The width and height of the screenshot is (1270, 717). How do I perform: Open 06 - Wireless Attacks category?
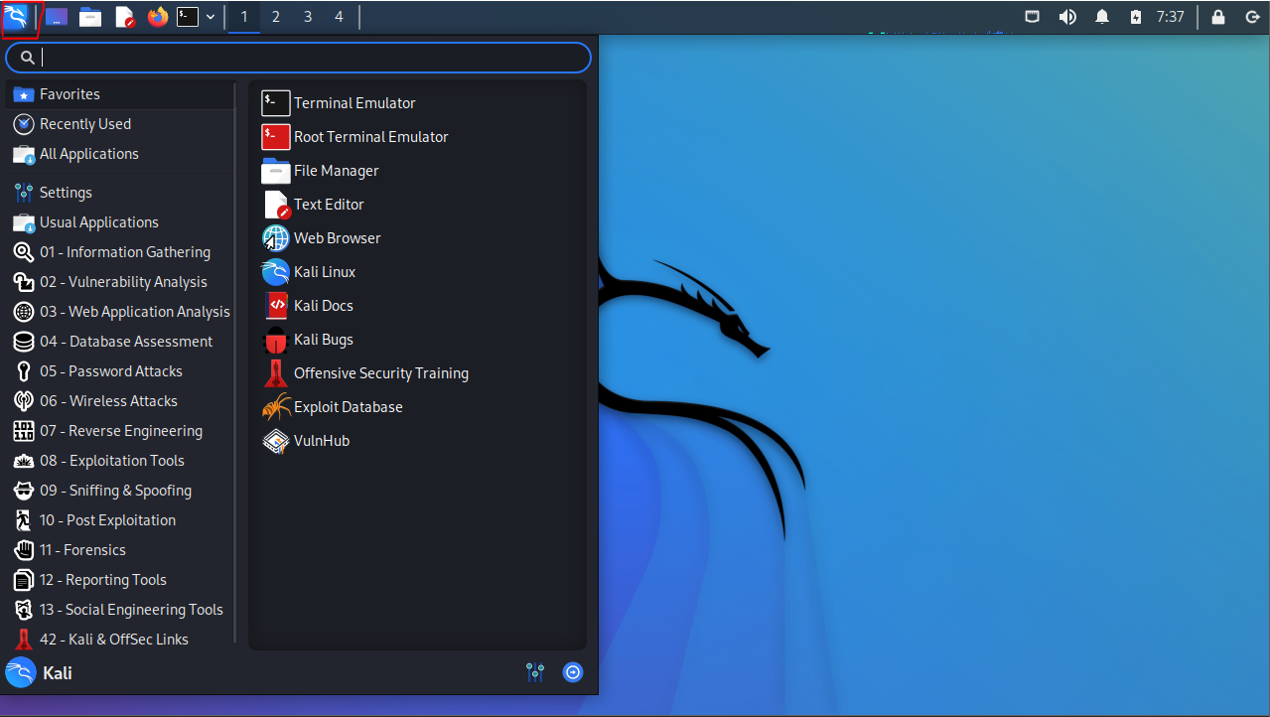tap(120, 401)
